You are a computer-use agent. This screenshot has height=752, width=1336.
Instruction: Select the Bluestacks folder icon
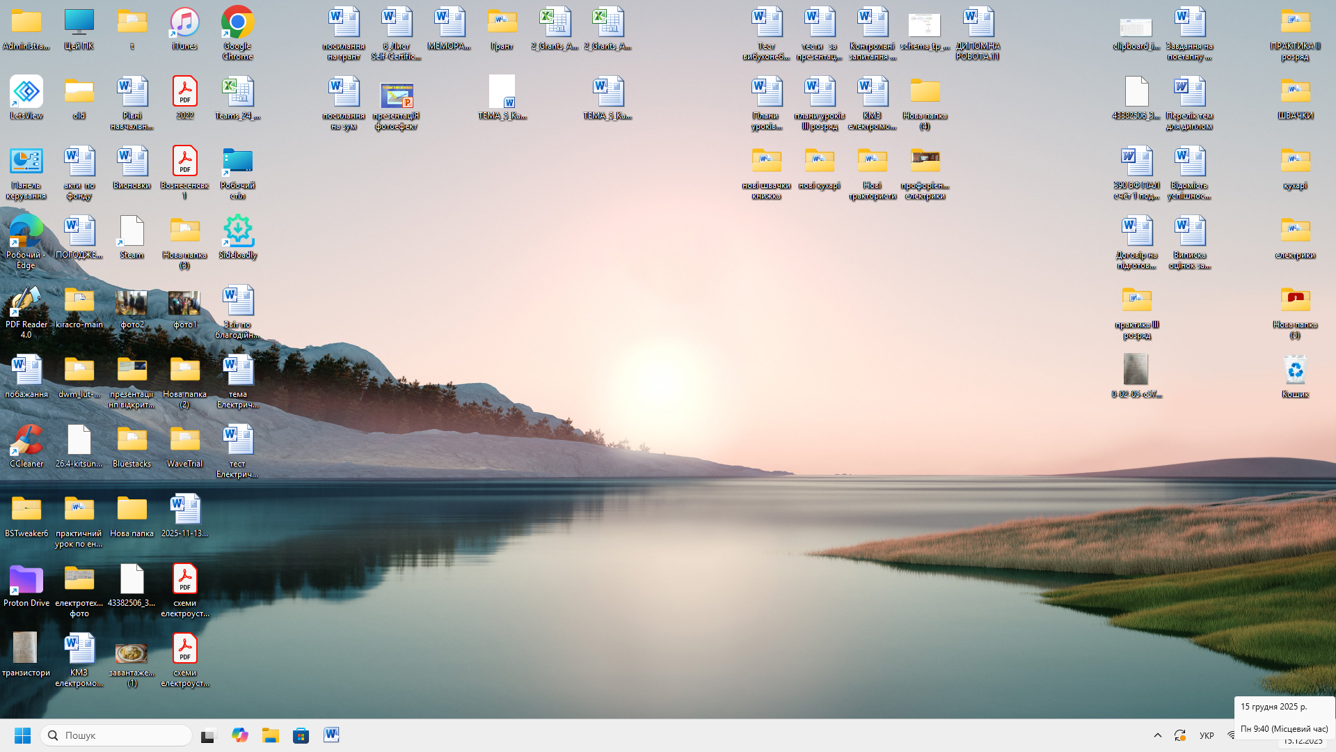point(132,447)
